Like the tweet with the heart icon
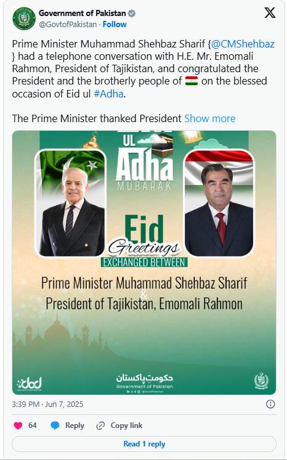The width and height of the screenshot is (287, 460). click(18, 425)
